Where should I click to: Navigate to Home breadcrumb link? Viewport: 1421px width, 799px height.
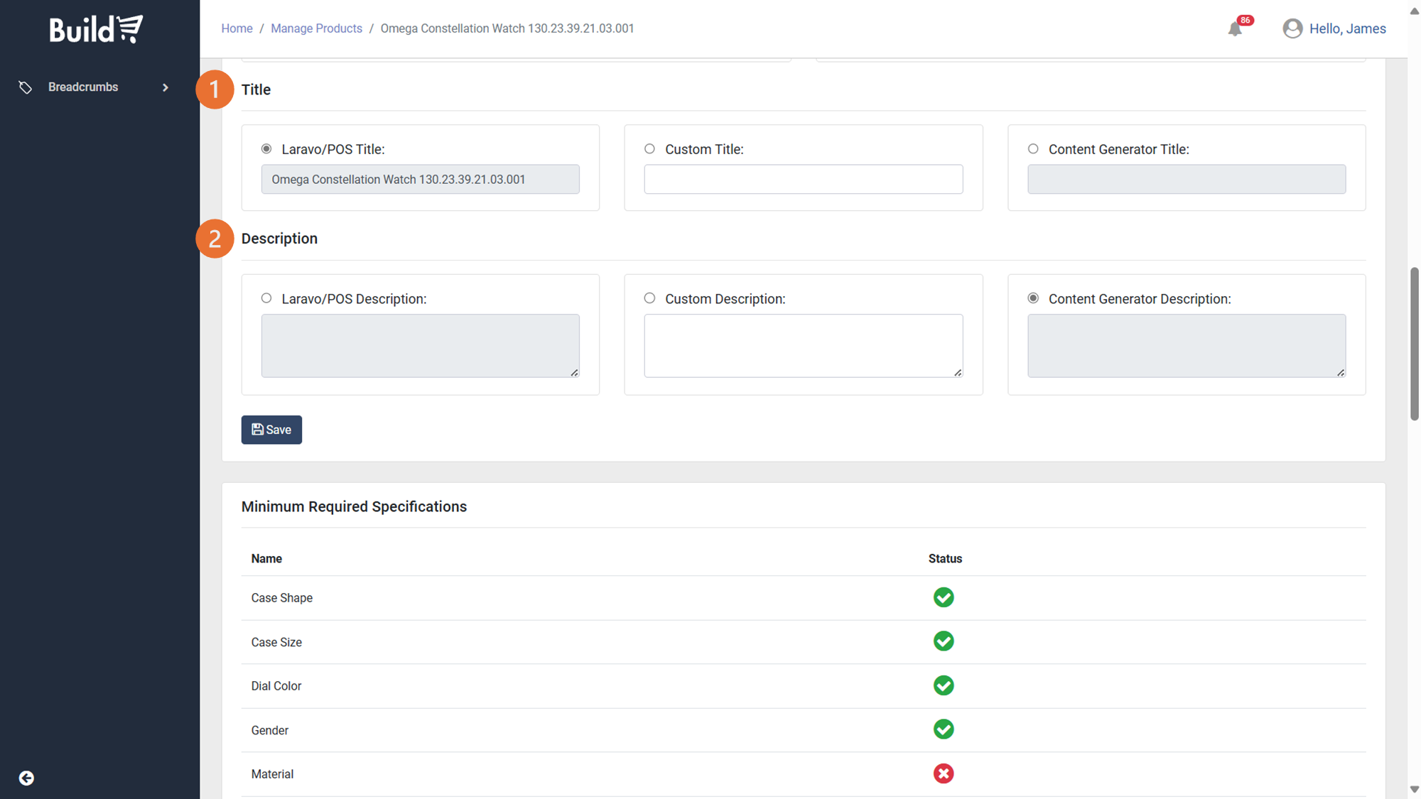(237, 28)
